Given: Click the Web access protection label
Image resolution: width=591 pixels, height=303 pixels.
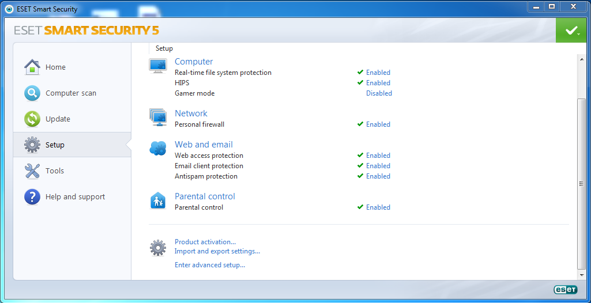Looking at the screenshot, I should (x=209, y=156).
